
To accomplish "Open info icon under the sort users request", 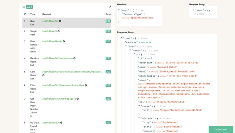I will (x=43, y=75).
